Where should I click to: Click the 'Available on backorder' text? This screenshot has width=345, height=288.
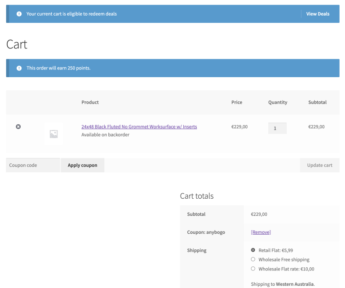pos(106,135)
